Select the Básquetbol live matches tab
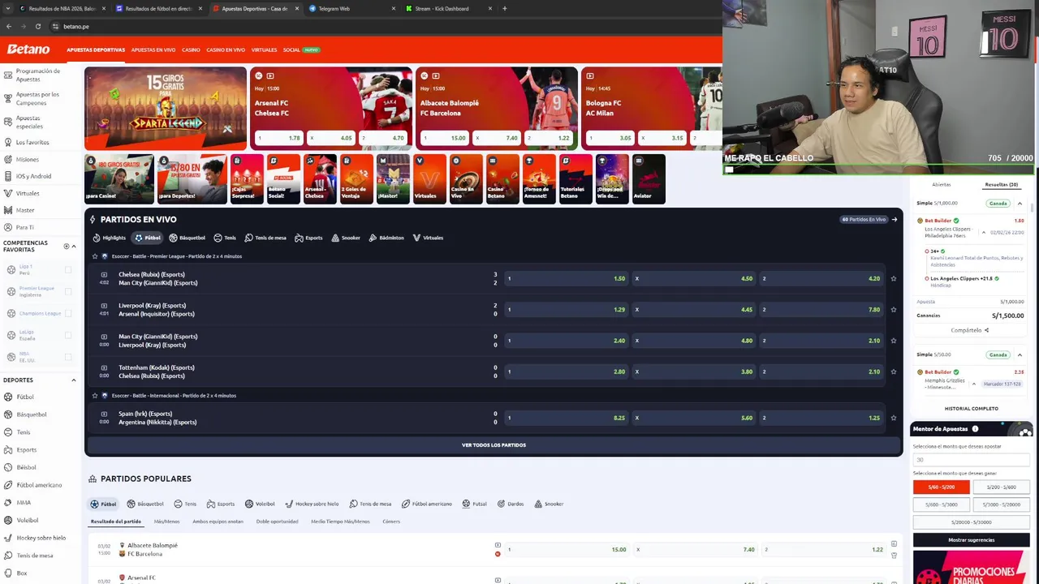The width and height of the screenshot is (1039, 584). 187,238
